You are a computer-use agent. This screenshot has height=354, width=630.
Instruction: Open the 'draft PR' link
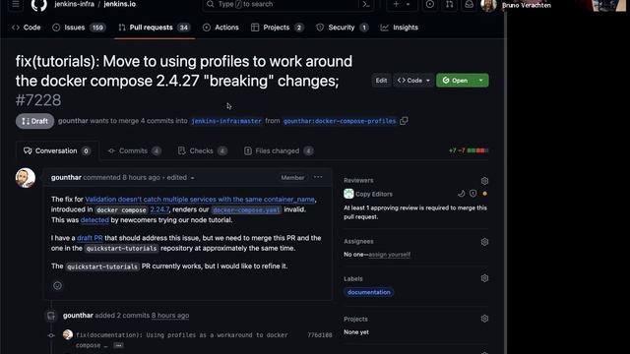(x=90, y=238)
